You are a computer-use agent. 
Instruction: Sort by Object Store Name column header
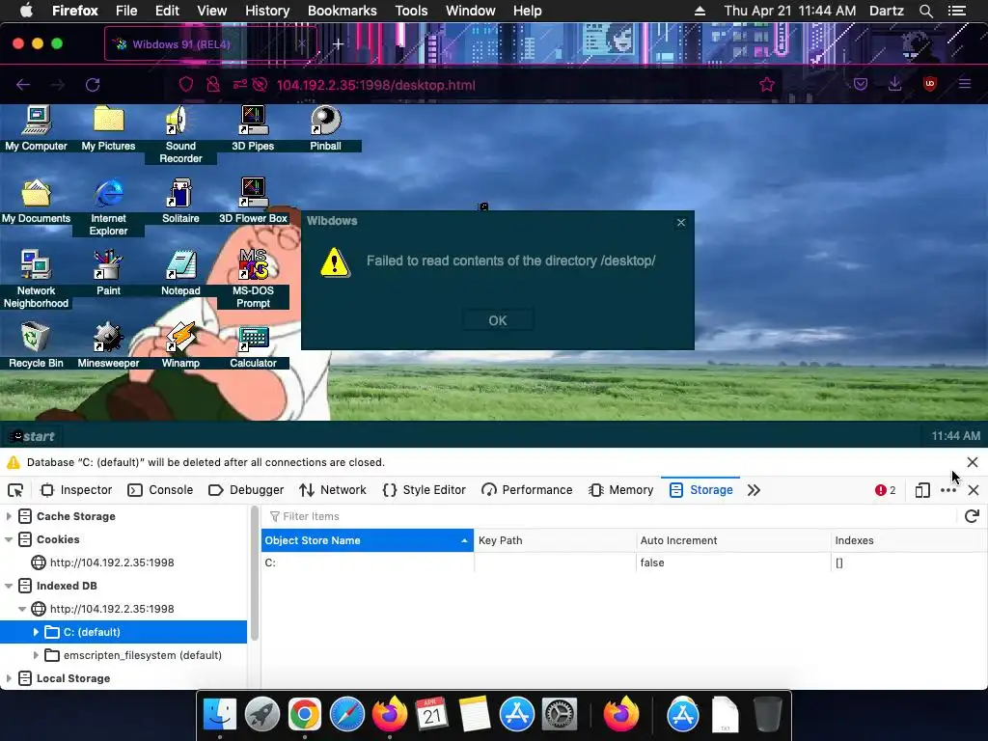click(x=368, y=540)
